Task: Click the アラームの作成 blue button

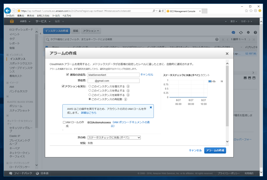Action: (215, 151)
